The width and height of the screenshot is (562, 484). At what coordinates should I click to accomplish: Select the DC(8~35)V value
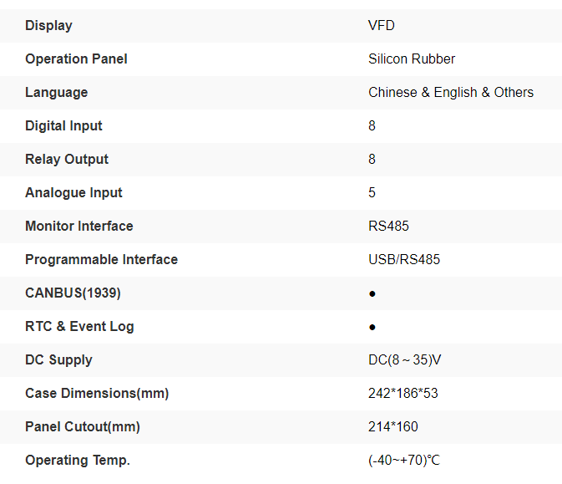pos(404,360)
